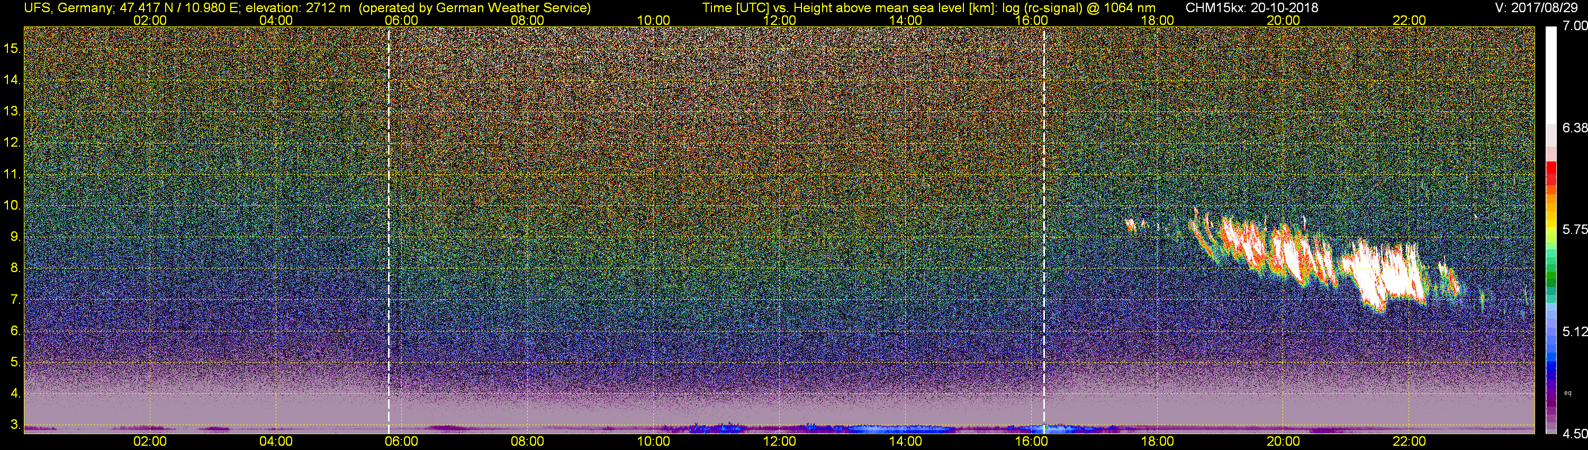
Task: Click the bottom axis time label 14:00
Action: (x=906, y=442)
